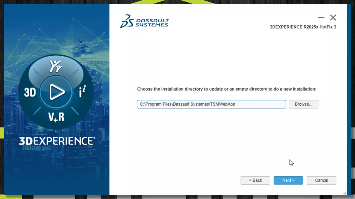Go back with the Back button
The image size is (355, 199).
255,180
